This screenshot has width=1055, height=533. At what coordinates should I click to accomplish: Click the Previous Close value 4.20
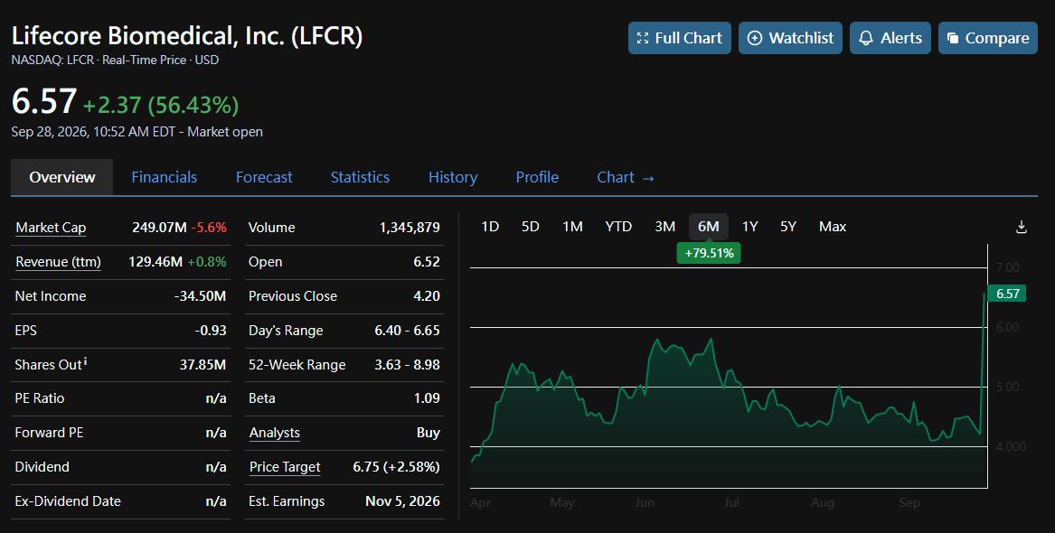click(x=427, y=296)
